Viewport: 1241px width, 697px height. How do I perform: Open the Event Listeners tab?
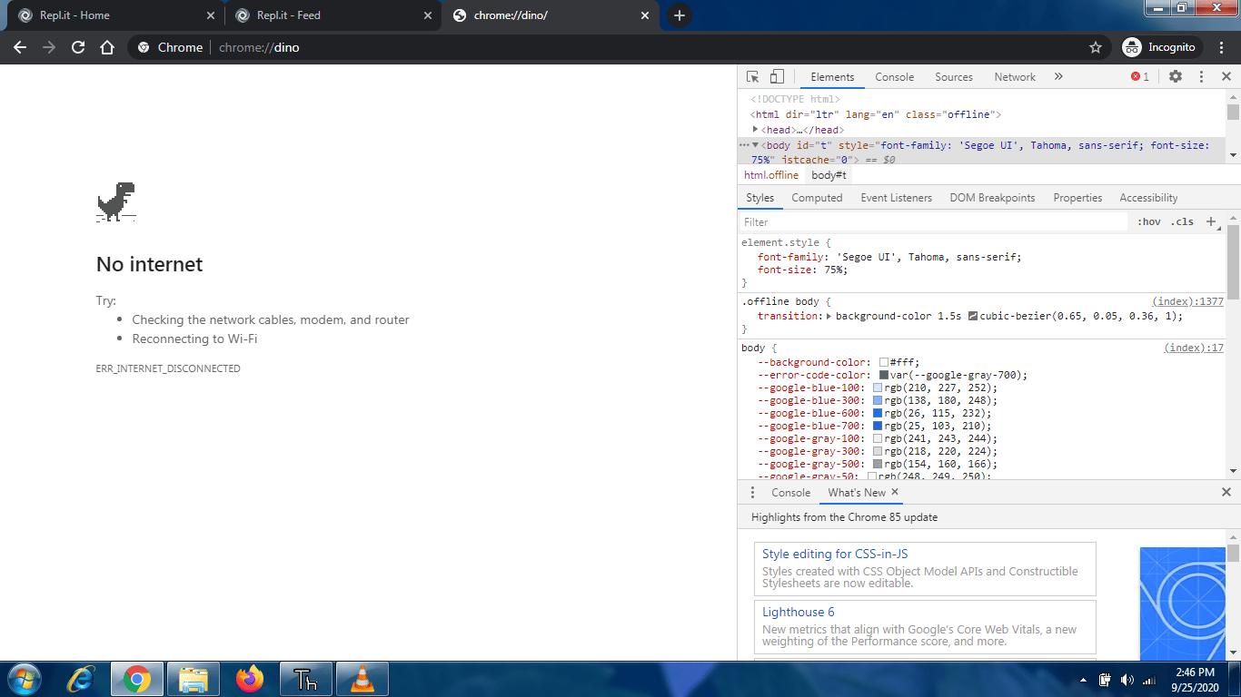[x=897, y=198]
